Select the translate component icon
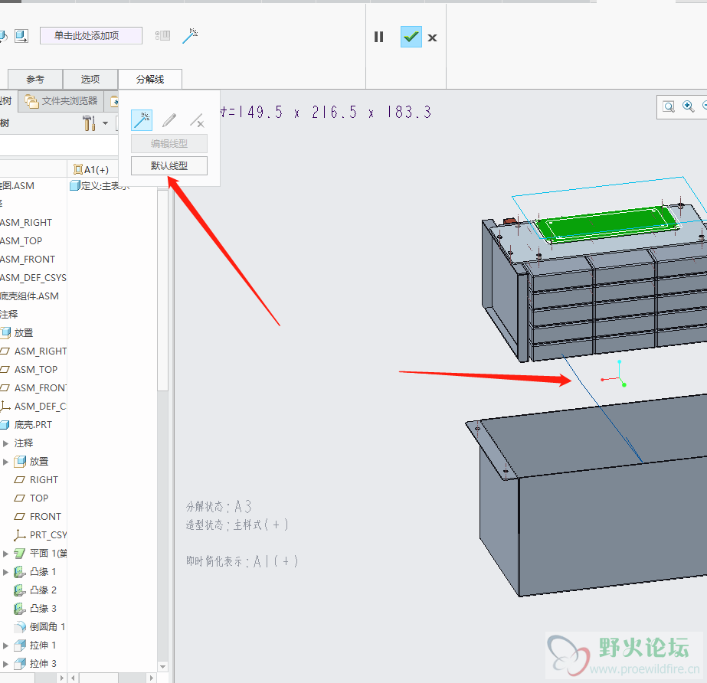 tap(21, 36)
